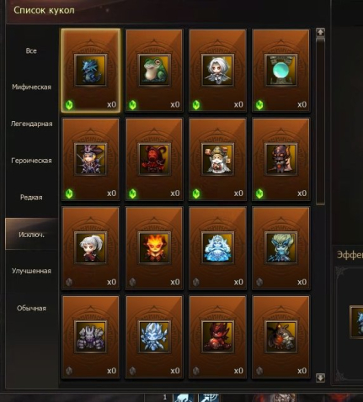Choose the glowing cyan orb doll
This screenshot has width=363, height=402.
pos(281,71)
